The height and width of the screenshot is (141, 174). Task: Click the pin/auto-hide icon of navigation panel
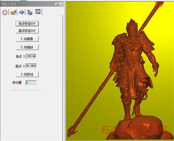tap(56, 4)
